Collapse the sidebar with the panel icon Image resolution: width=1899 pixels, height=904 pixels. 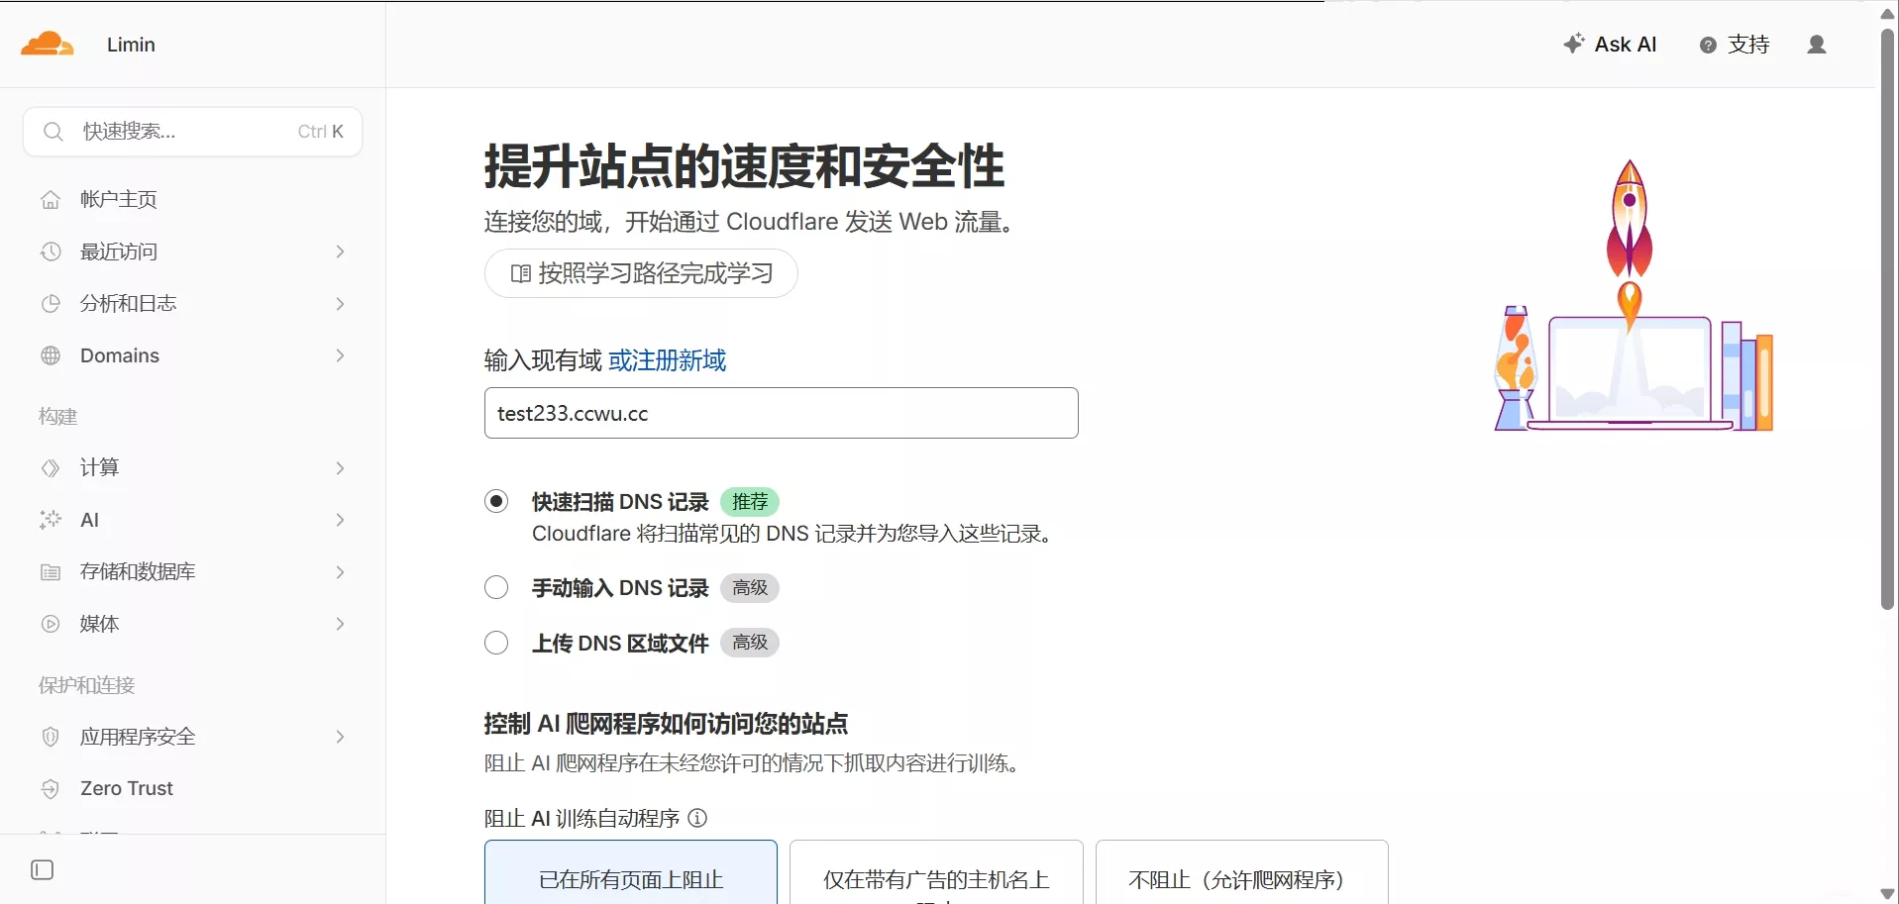43,870
